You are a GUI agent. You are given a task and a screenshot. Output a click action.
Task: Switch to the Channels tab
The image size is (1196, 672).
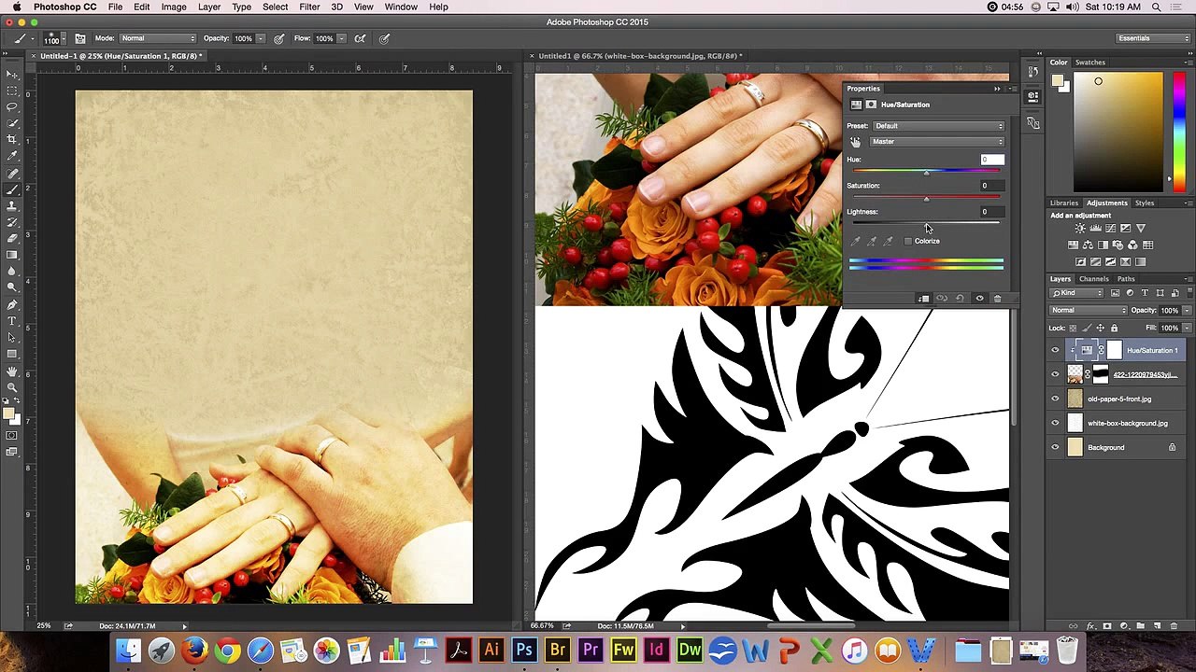point(1094,279)
